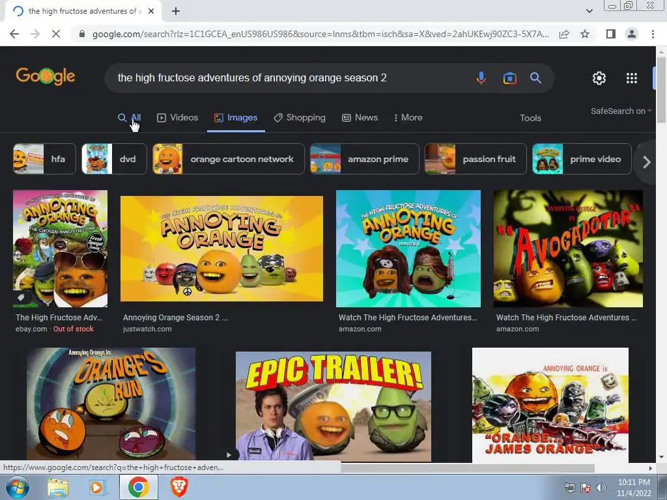Click the ebay.com source link
This screenshot has width=667, height=500.
[x=31, y=329]
